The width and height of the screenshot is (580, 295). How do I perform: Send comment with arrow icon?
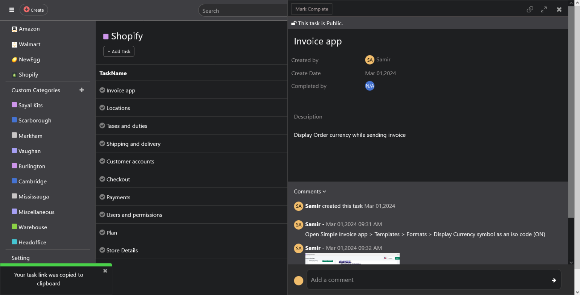[554, 280]
